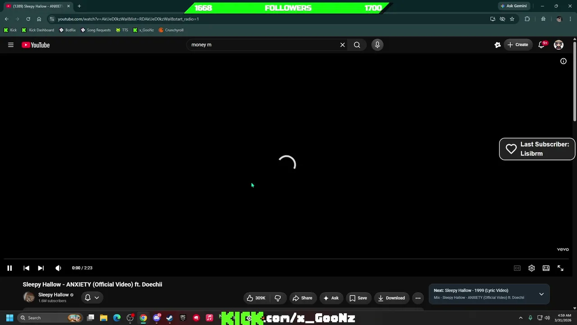Screen dimensions: 577x325
Task: Open more actions three-dot menu
Action: pos(418,298)
